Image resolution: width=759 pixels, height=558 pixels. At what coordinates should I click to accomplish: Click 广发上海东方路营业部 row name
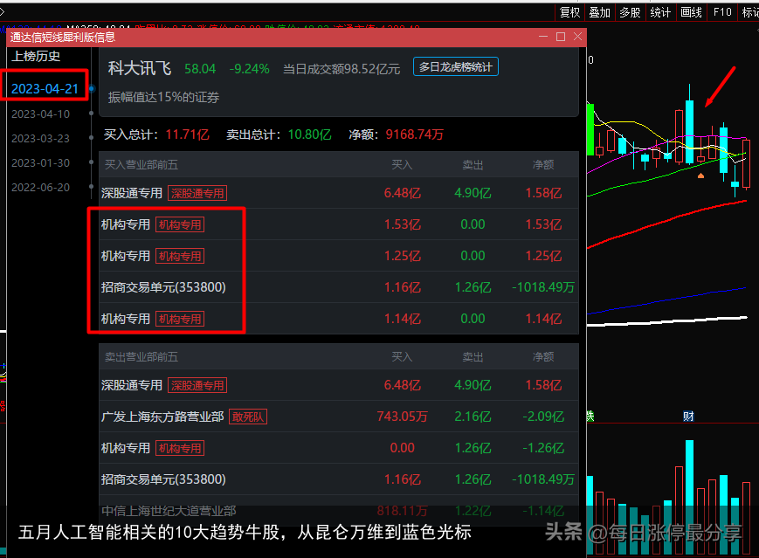pyautogui.click(x=162, y=417)
